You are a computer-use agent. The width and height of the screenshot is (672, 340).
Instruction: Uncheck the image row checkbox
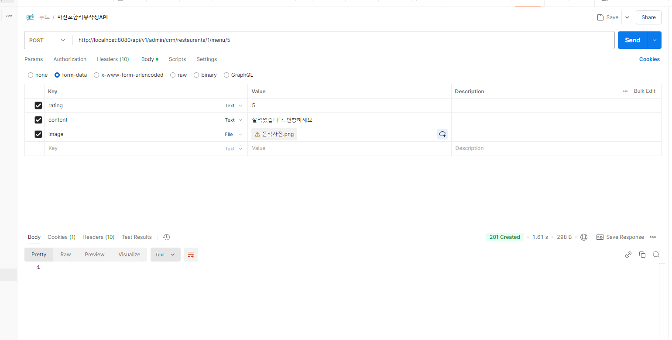38,134
